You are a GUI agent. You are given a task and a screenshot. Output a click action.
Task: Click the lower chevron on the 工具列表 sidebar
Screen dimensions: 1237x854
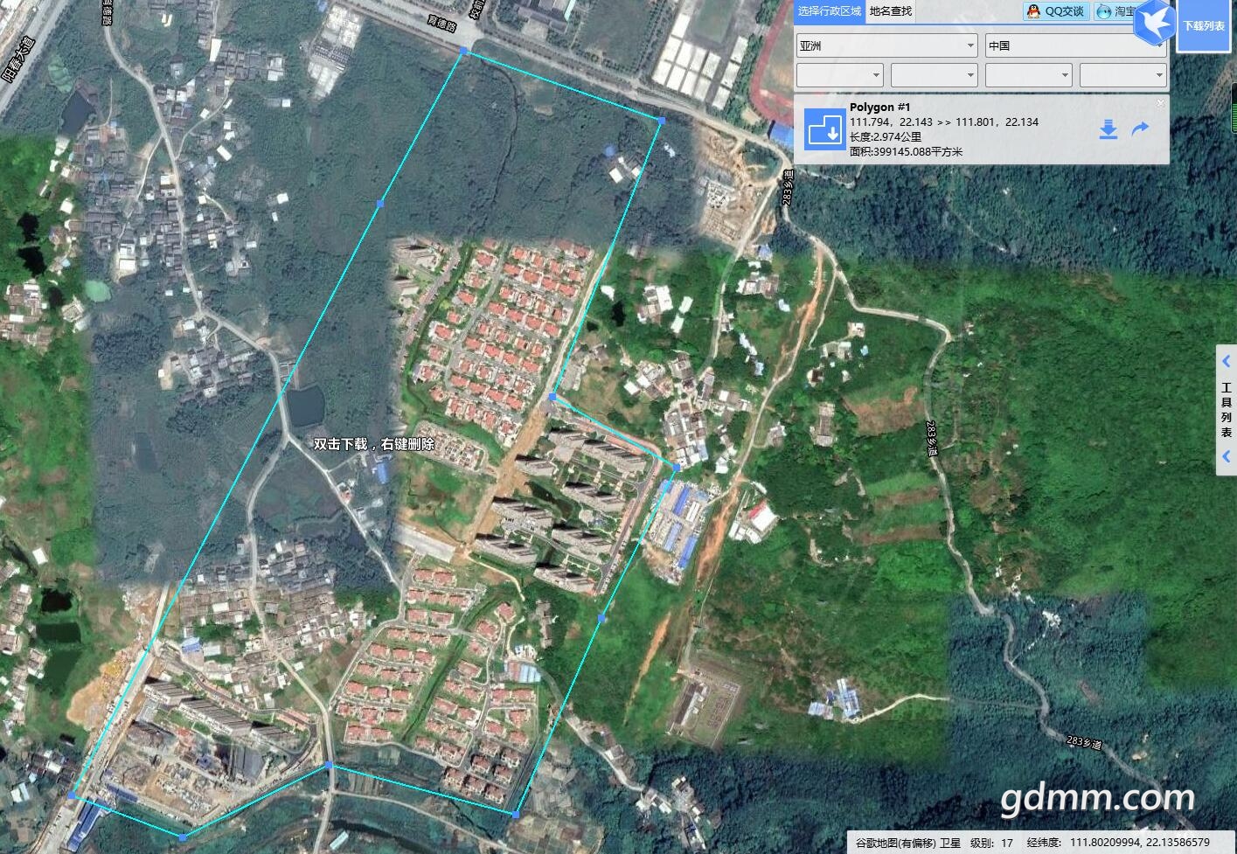coord(1227,456)
